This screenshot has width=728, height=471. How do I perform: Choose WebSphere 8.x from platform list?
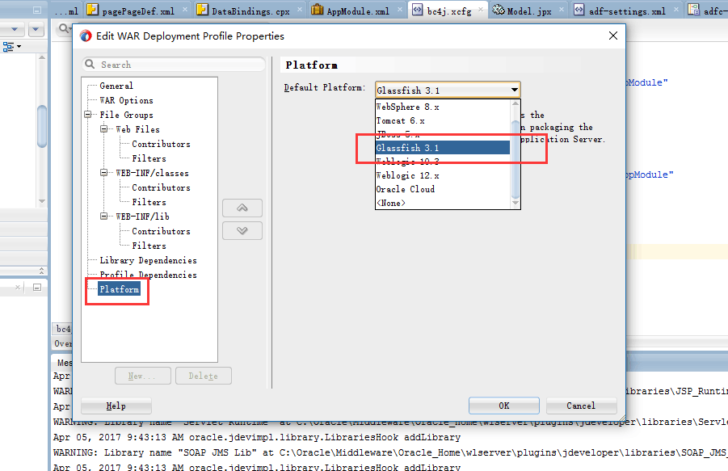(x=443, y=107)
